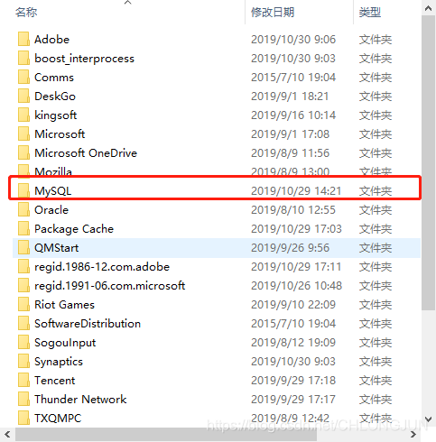Click the vertical scrollbar down arrow
This screenshot has width=436, height=442.
[429, 419]
